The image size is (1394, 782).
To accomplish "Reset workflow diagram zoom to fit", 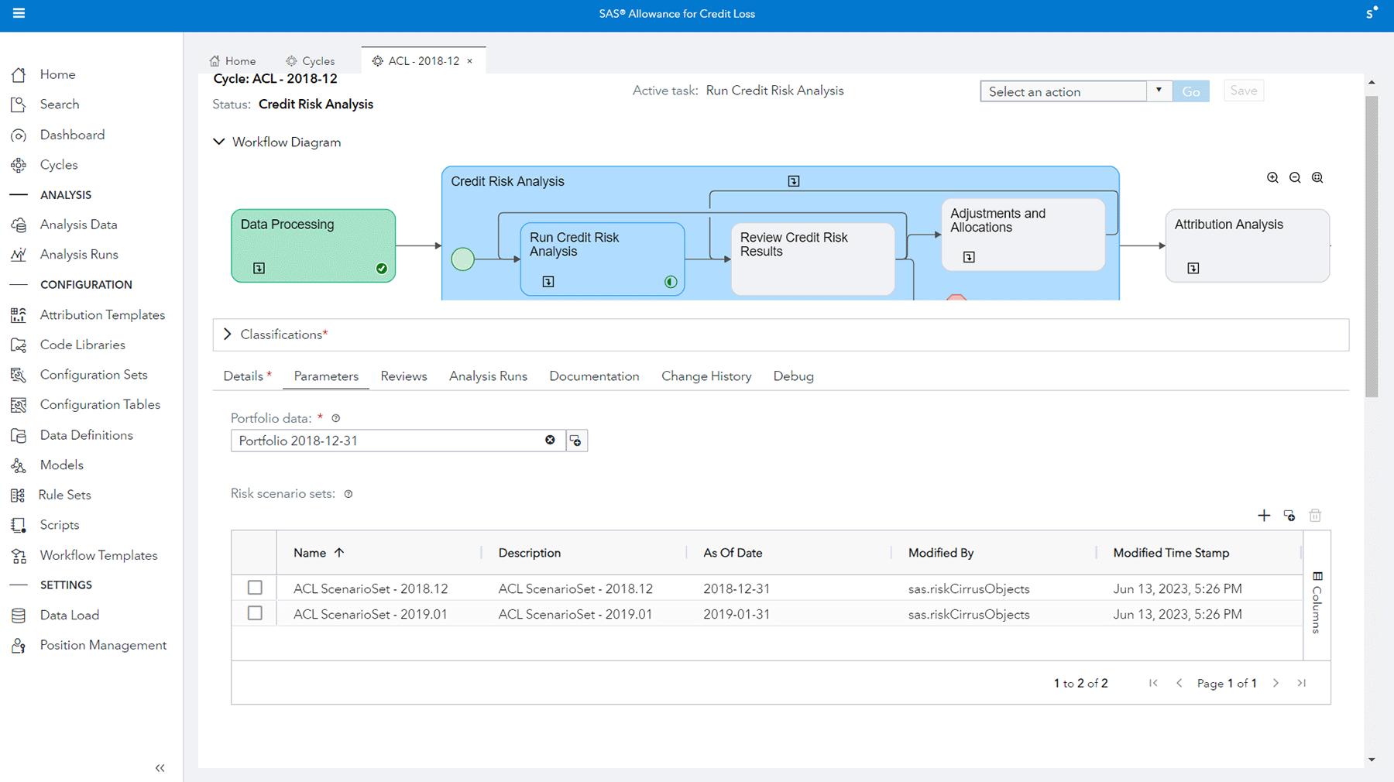I will coord(1317,178).
